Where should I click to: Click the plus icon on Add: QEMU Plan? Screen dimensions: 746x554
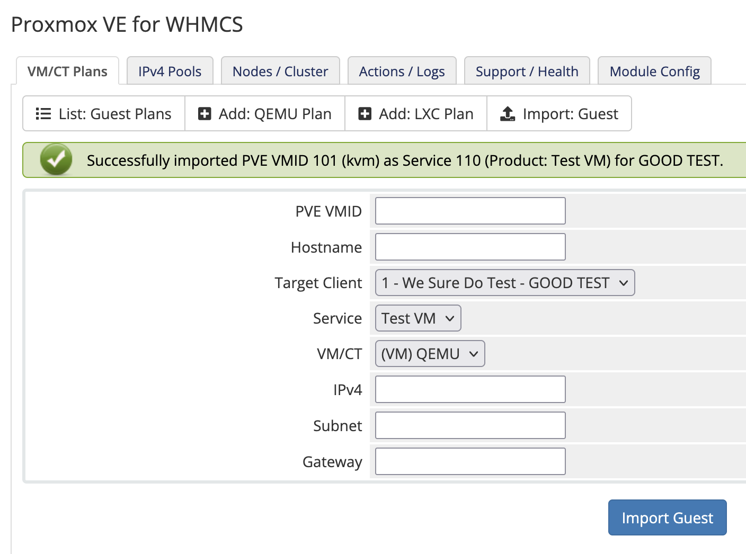coord(205,114)
